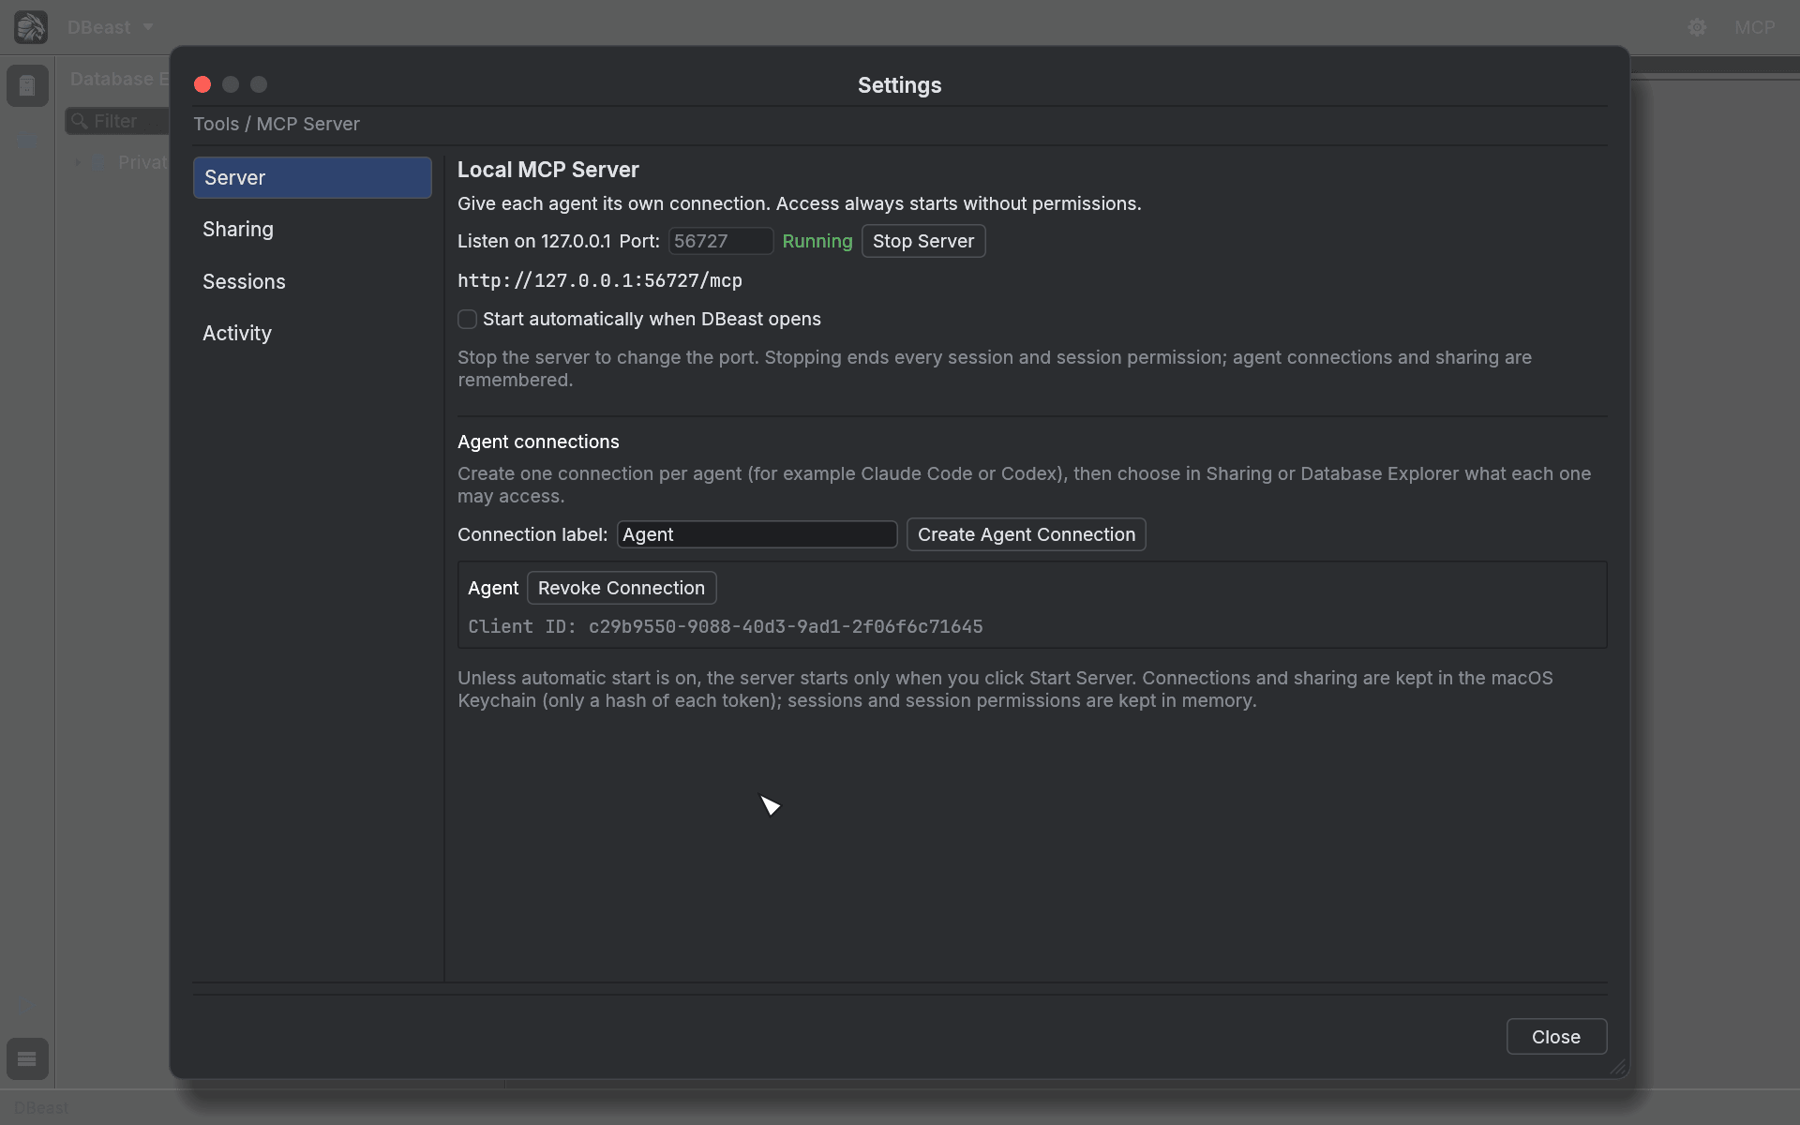Click the DBeast app logo icon
This screenshot has height=1125, width=1800.
[30, 27]
